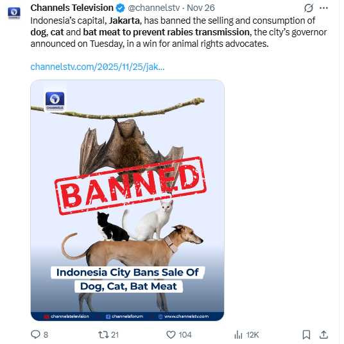Click the 12K views count

click(x=252, y=335)
